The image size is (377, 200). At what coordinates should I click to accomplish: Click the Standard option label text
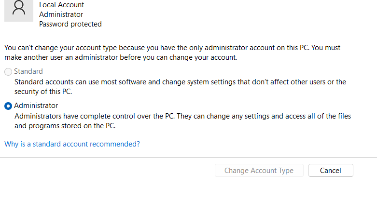(28, 71)
